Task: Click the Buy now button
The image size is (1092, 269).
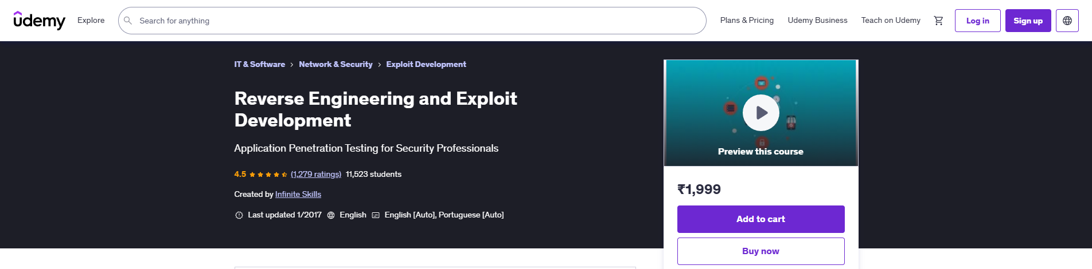Action: point(760,251)
